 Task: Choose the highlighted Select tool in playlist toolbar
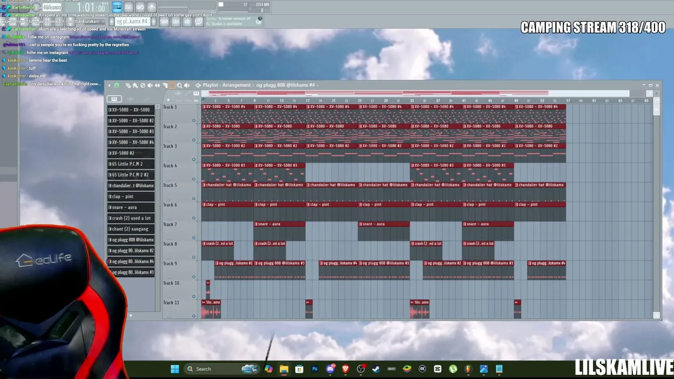click(x=172, y=85)
